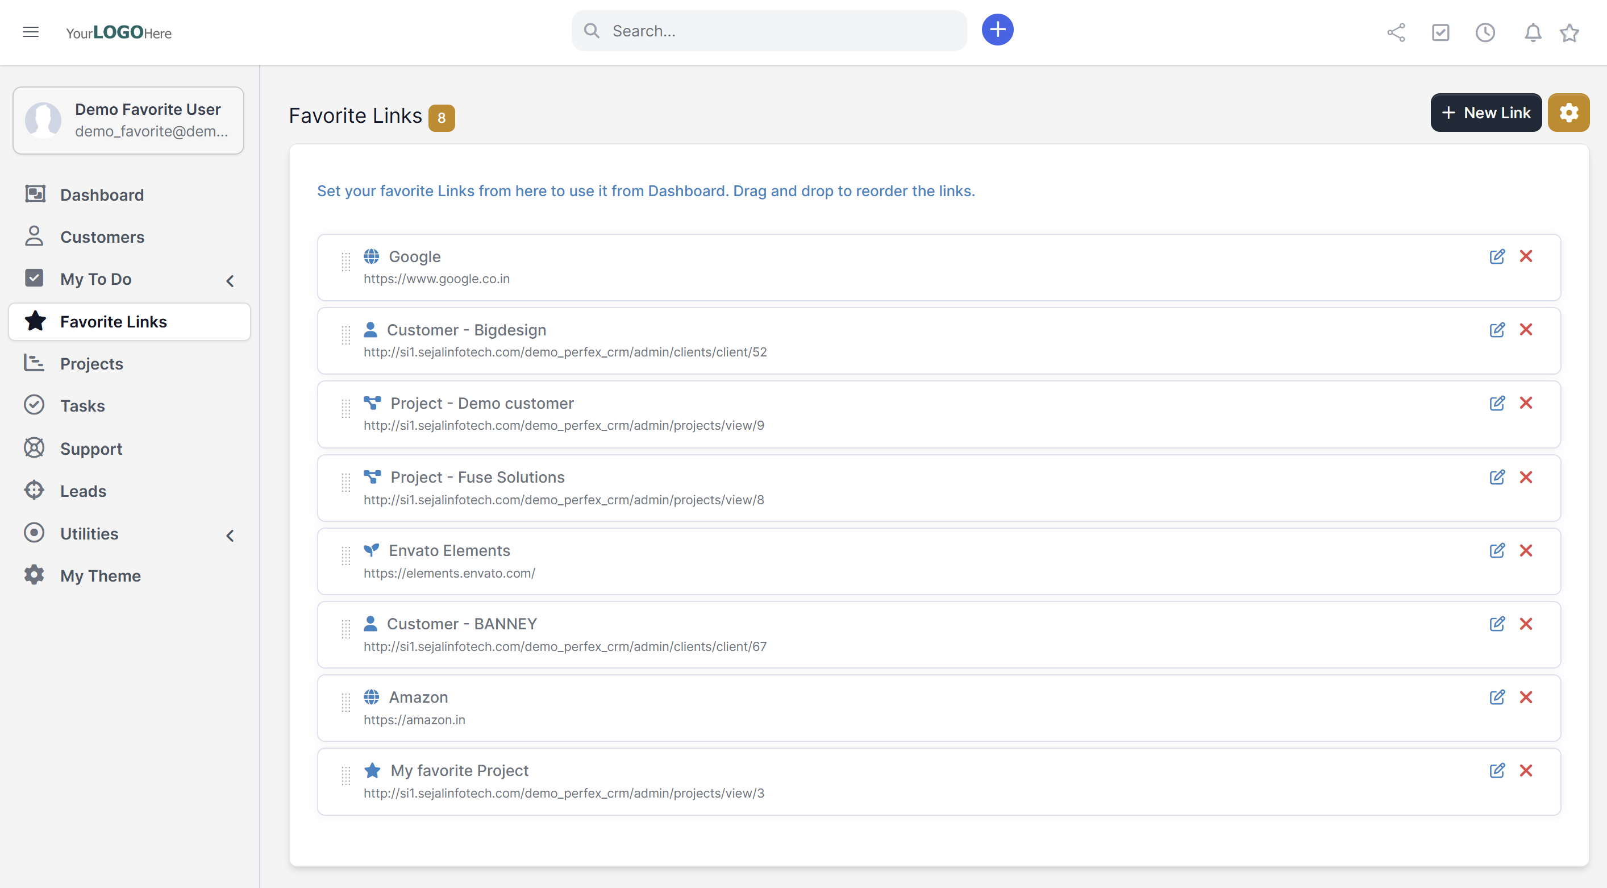The image size is (1607, 888).
Task: Open the Leads menu item
Action: pyautogui.click(x=83, y=491)
